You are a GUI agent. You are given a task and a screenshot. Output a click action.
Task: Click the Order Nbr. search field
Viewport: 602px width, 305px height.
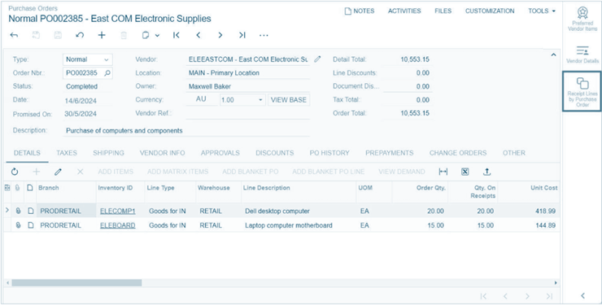click(88, 73)
